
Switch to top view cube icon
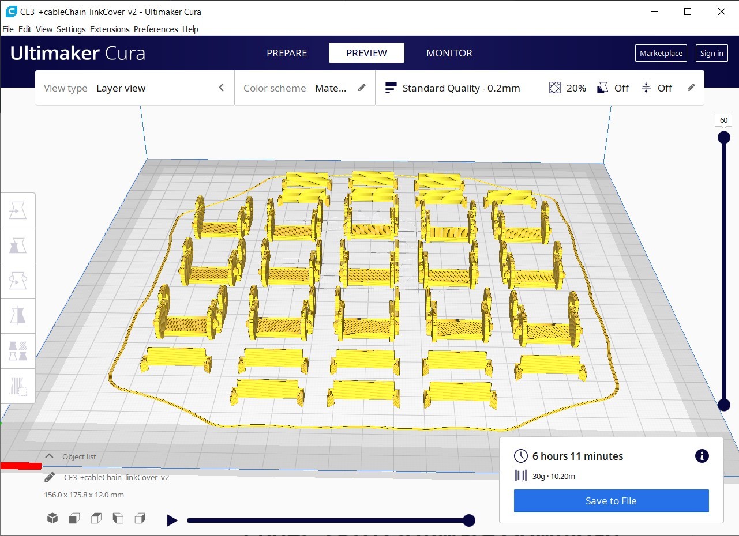[x=96, y=518]
